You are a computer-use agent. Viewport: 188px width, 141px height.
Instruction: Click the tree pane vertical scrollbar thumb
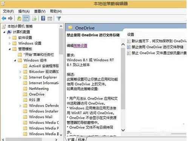point(61,41)
